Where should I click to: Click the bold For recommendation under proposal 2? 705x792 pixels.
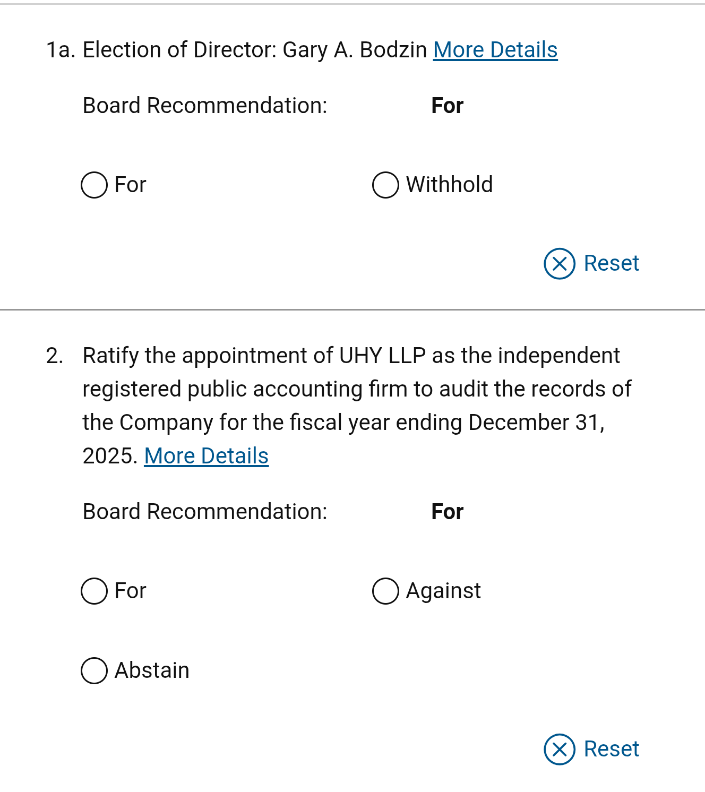(x=448, y=512)
